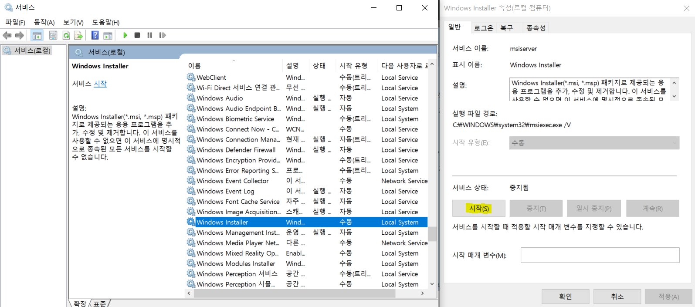Click gear icon of Windows Installer row
The image size is (695, 307).
pyautogui.click(x=191, y=222)
